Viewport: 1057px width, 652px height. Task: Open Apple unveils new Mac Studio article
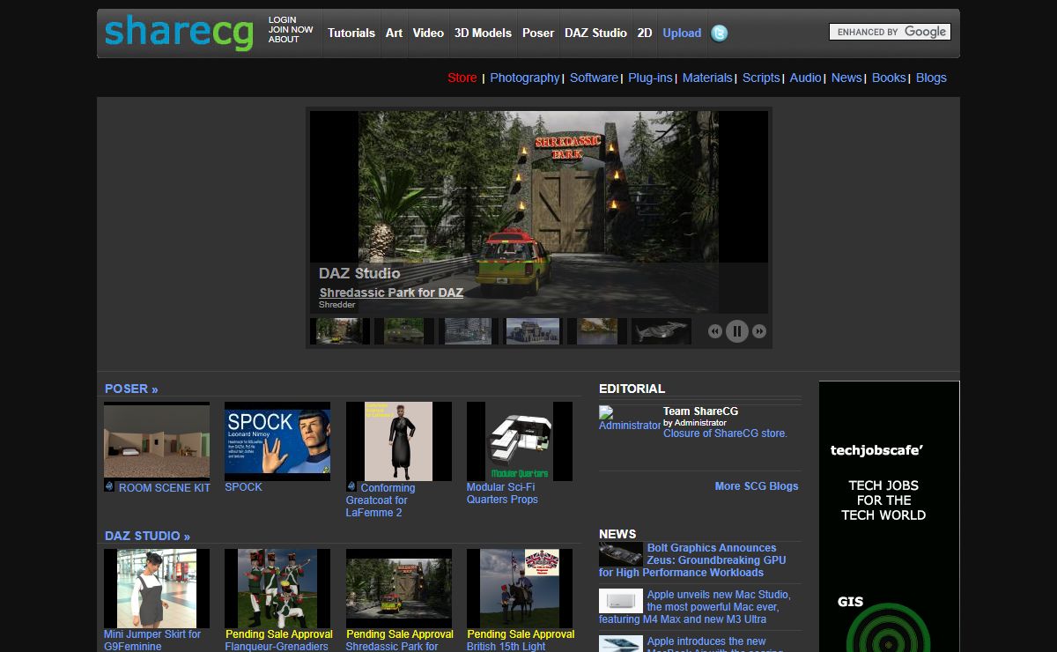(695, 607)
